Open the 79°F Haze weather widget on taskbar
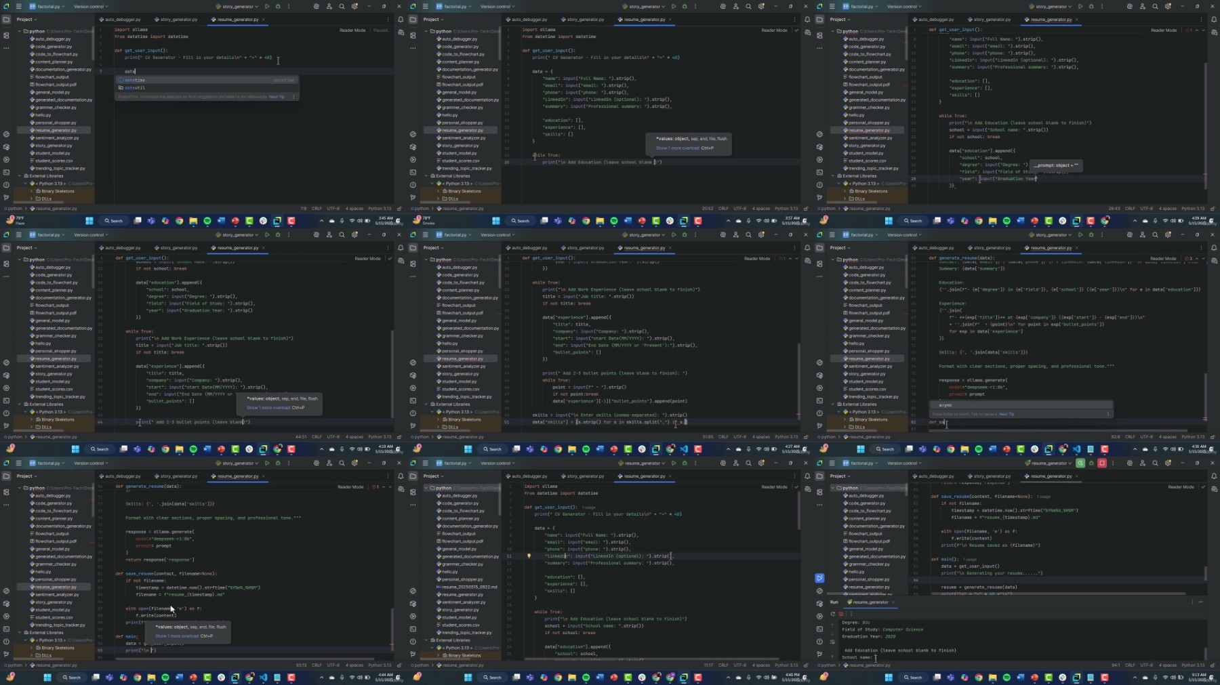The image size is (1220, 685). pos(14,220)
